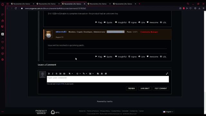This screenshot has width=206, height=116.
Task: Open English language dropdown
Action: 168,112
